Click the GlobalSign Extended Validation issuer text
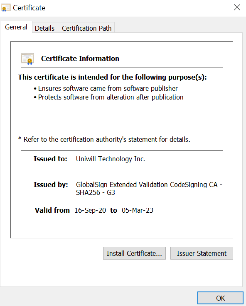This screenshot has height=306, width=246. 149,189
